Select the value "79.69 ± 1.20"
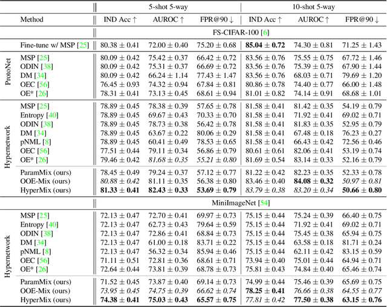387x307 pixels. point(362,76)
